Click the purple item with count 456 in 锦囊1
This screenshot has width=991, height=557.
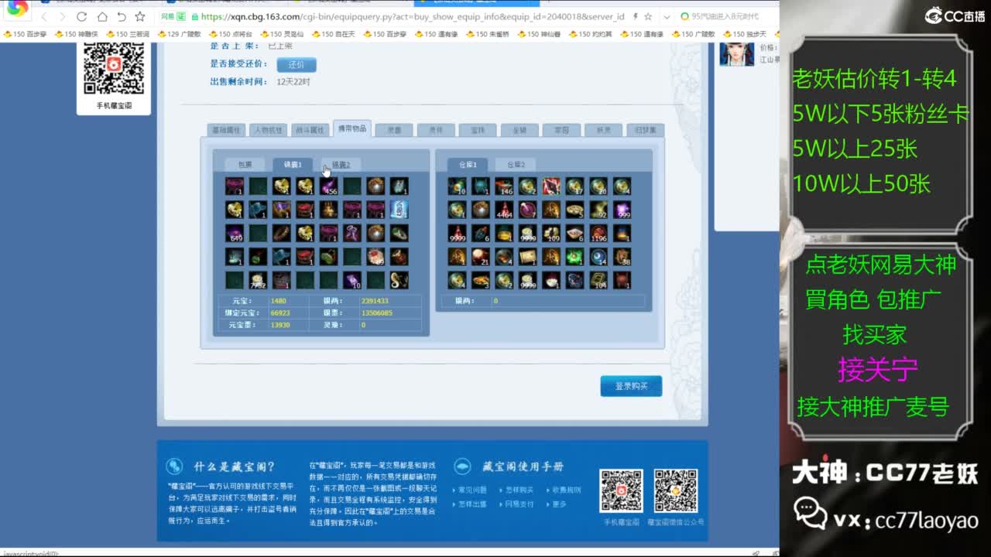329,186
